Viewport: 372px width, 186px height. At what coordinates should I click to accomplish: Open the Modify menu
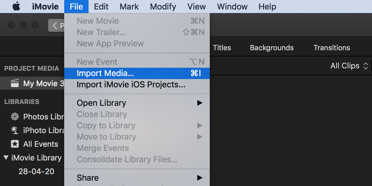point(163,6)
